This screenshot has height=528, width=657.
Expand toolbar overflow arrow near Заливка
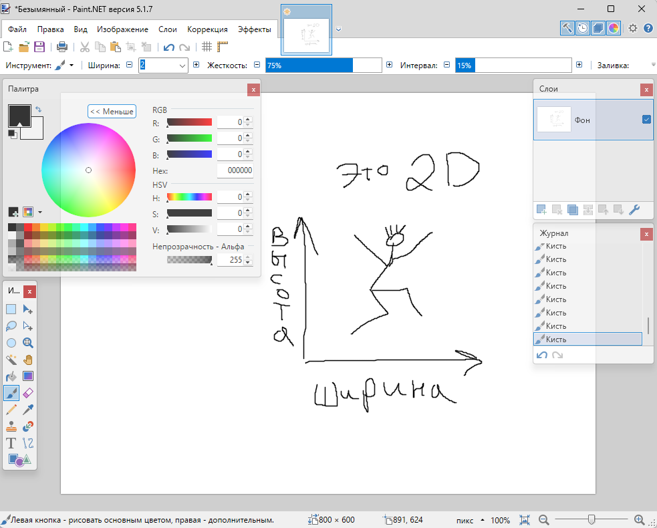tap(653, 65)
